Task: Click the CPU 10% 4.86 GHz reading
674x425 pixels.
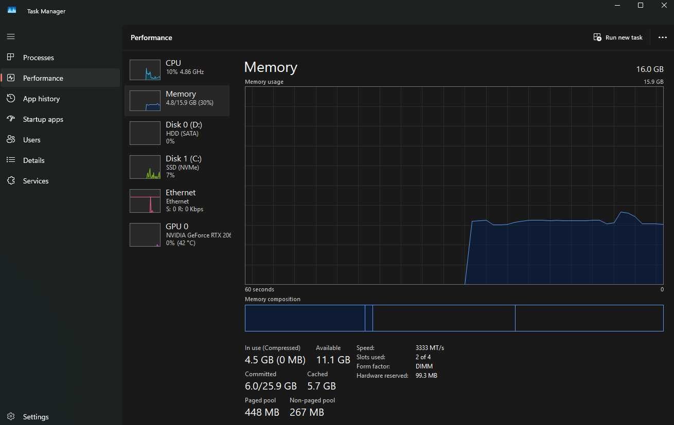Action: 185,72
